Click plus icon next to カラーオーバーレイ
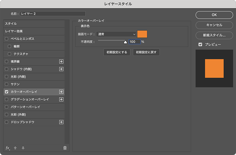This screenshot has width=236, height=155. click(62, 92)
